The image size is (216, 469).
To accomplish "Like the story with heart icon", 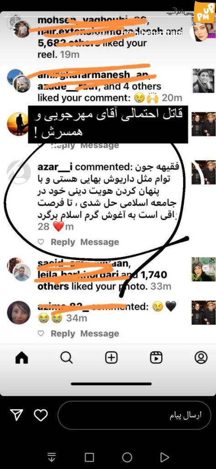I will click(x=41, y=415).
